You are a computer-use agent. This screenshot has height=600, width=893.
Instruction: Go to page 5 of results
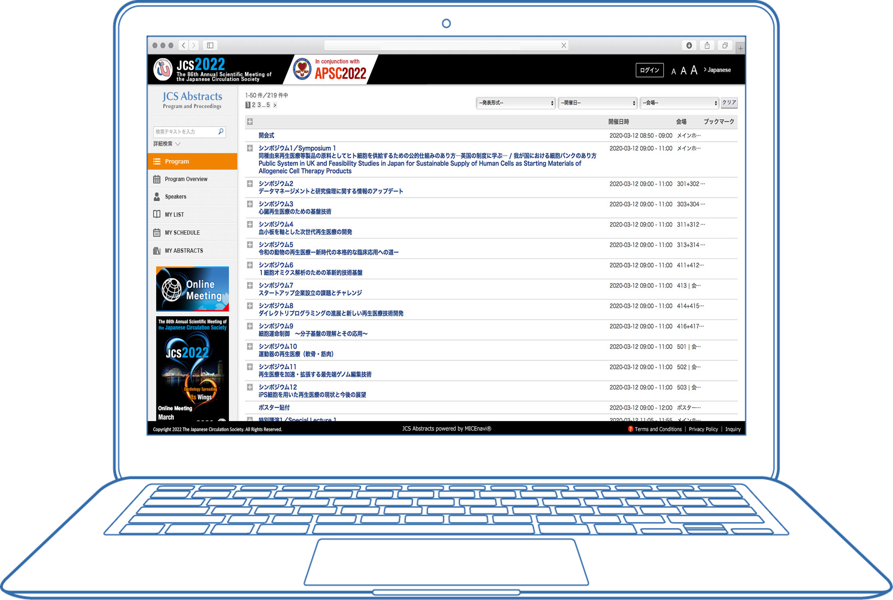pyautogui.click(x=268, y=105)
